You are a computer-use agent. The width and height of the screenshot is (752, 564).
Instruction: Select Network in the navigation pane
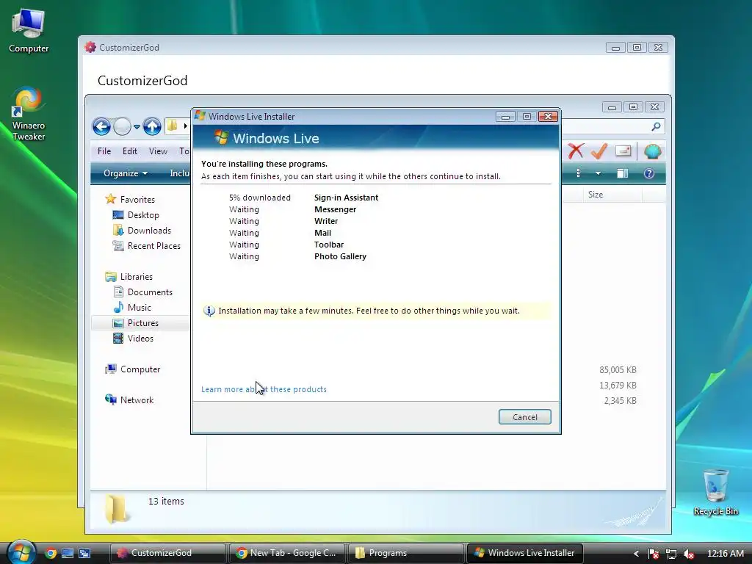pyautogui.click(x=129, y=400)
